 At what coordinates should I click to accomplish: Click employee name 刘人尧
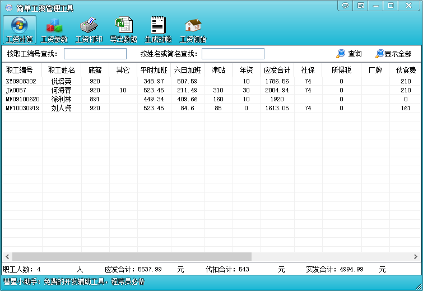pos(62,108)
